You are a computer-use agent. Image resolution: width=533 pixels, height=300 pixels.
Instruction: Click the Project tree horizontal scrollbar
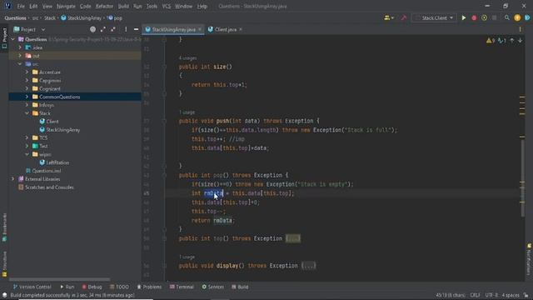tap(60, 280)
